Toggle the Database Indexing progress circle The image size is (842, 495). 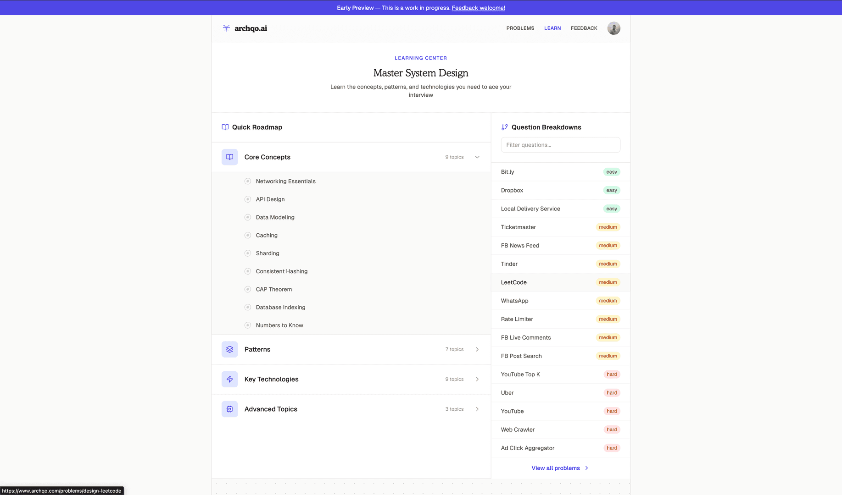click(248, 308)
